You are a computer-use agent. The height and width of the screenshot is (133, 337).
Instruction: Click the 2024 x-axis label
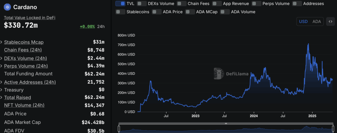click(254, 116)
